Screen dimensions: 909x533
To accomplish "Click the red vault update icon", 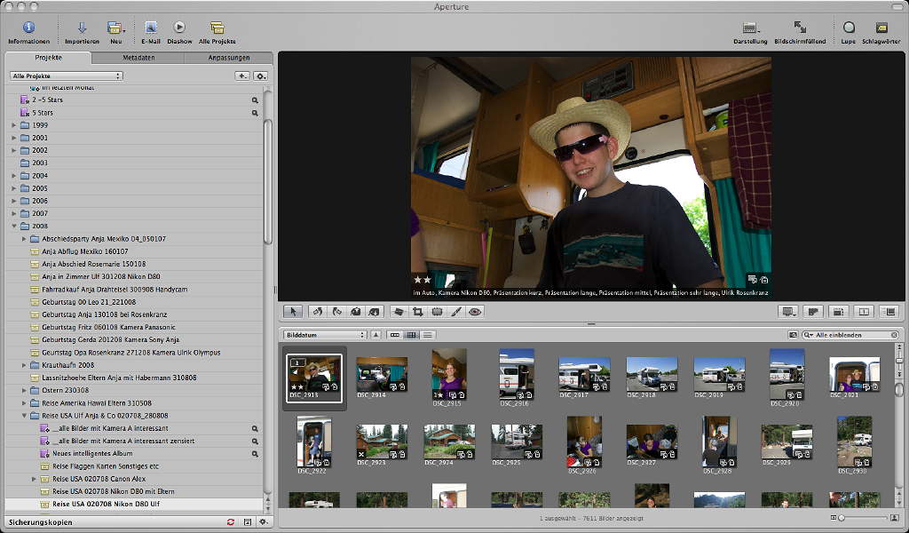I will point(231,522).
